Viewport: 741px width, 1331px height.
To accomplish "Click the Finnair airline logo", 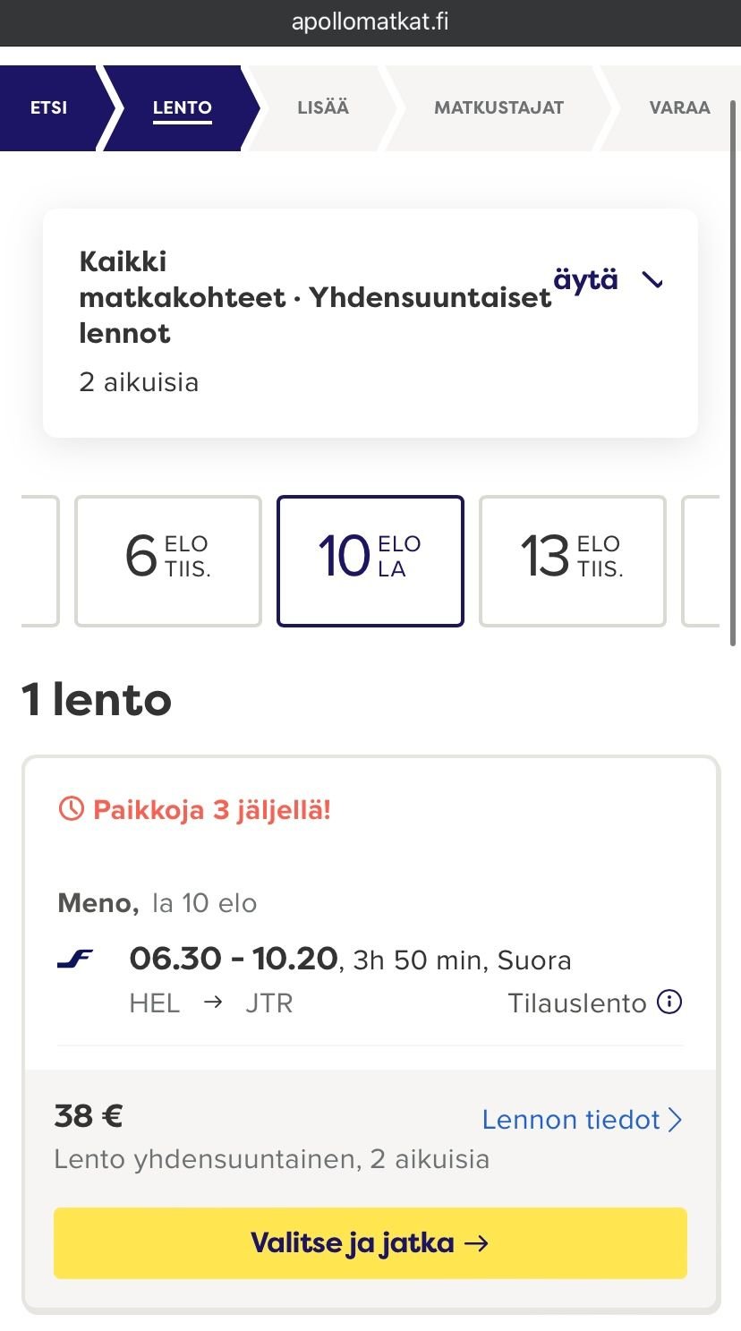I will click(74, 960).
